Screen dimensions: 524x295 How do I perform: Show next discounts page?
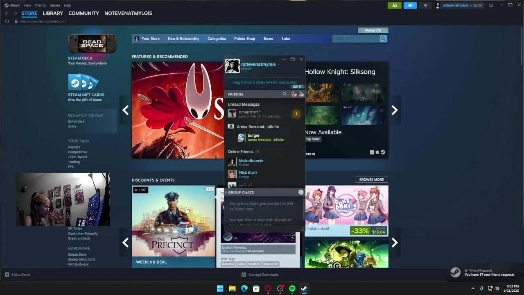395,243
